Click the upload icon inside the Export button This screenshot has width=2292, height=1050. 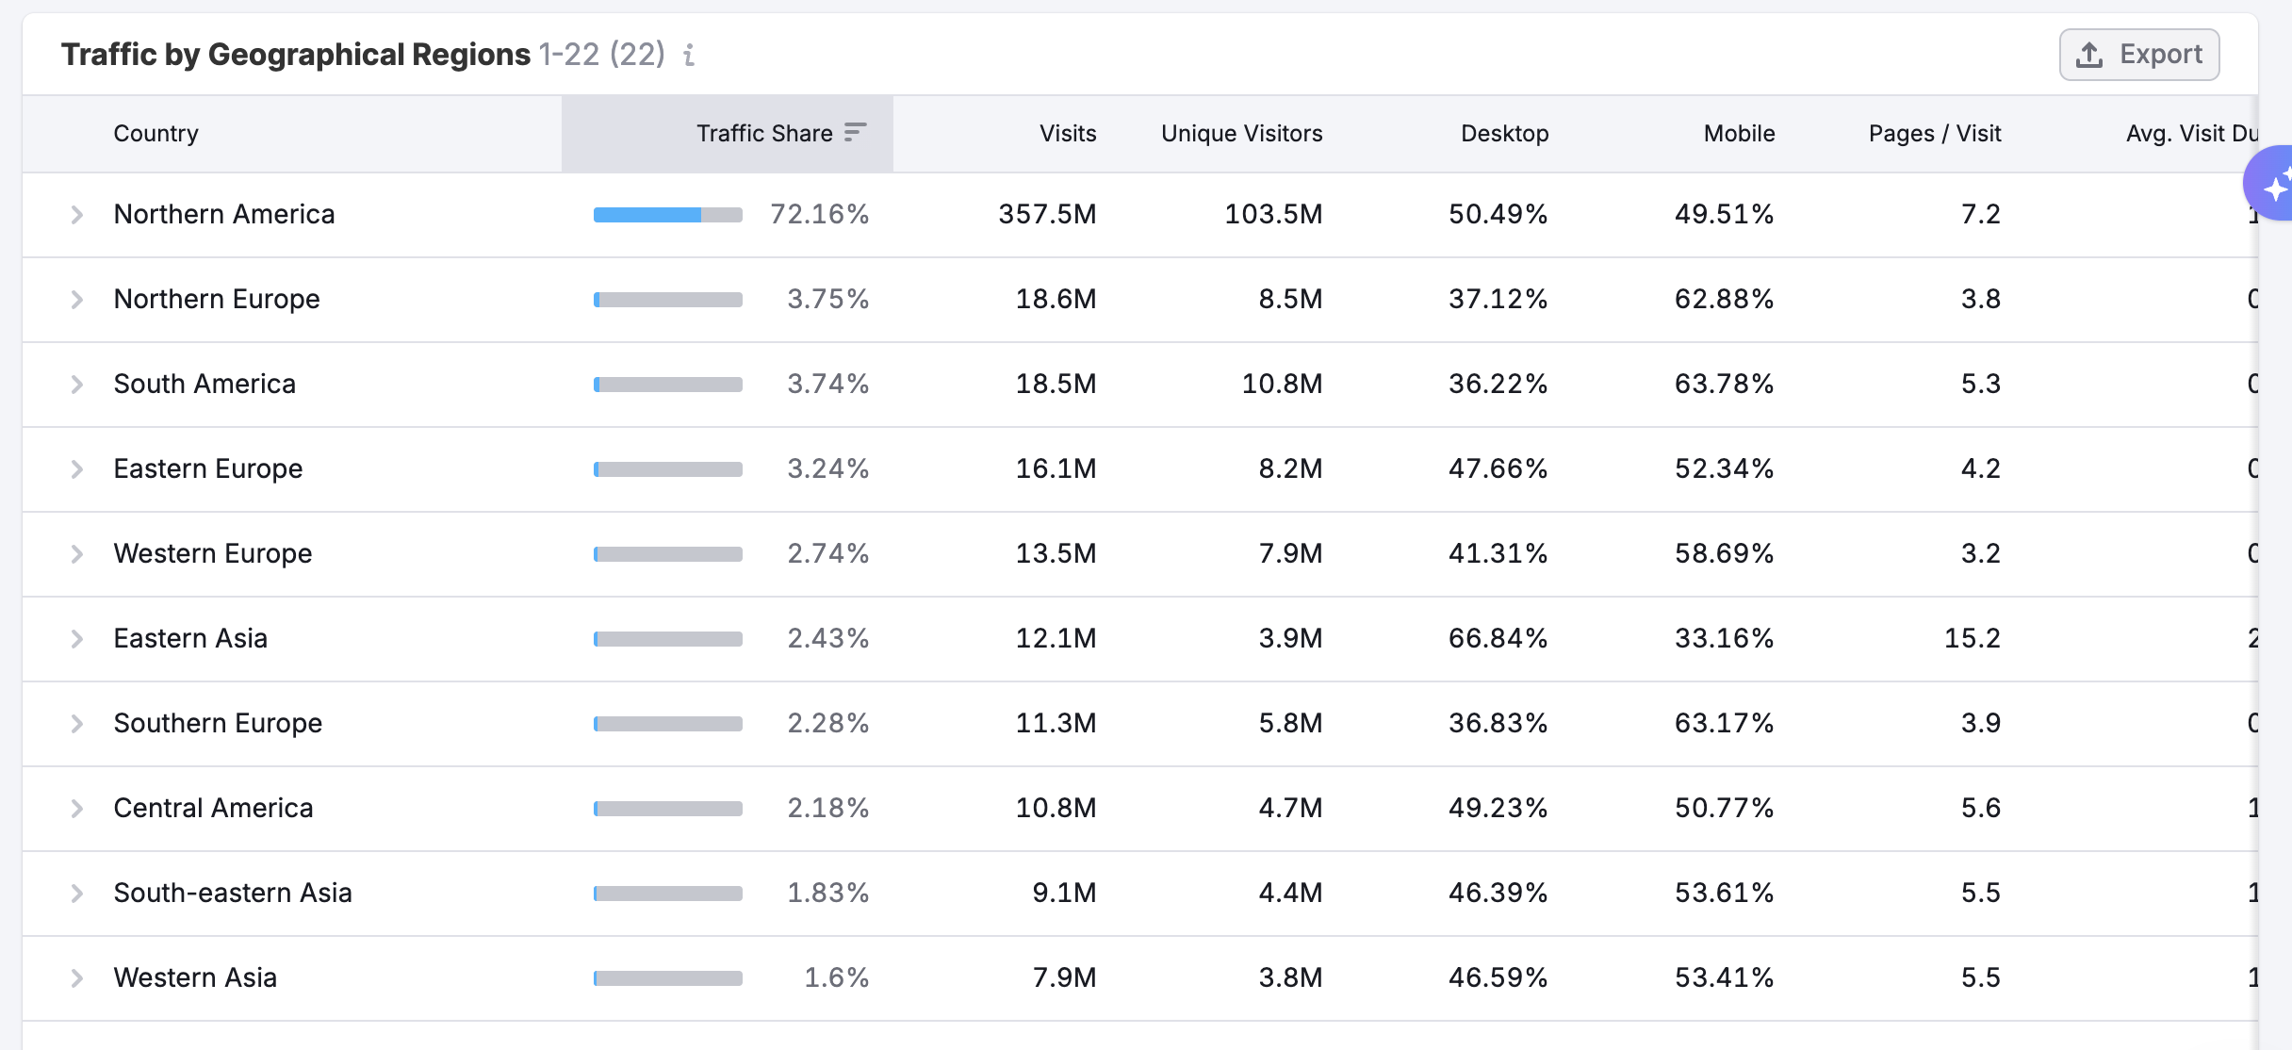click(2090, 54)
